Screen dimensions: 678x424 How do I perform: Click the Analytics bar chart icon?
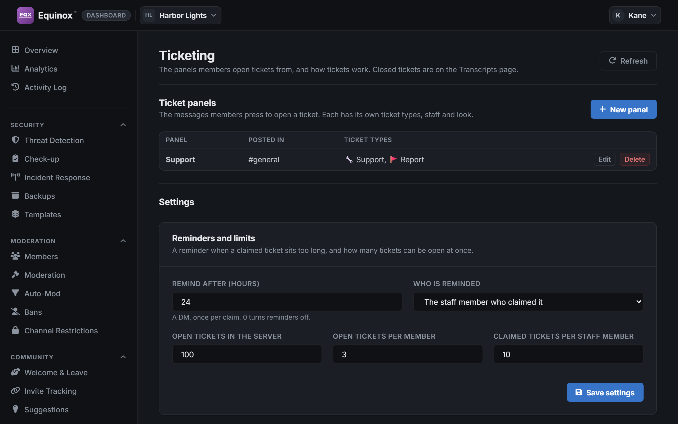pyautogui.click(x=15, y=68)
